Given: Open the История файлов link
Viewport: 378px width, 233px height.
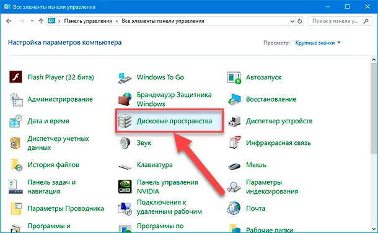Looking at the screenshot, I should click(x=53, y=165).
